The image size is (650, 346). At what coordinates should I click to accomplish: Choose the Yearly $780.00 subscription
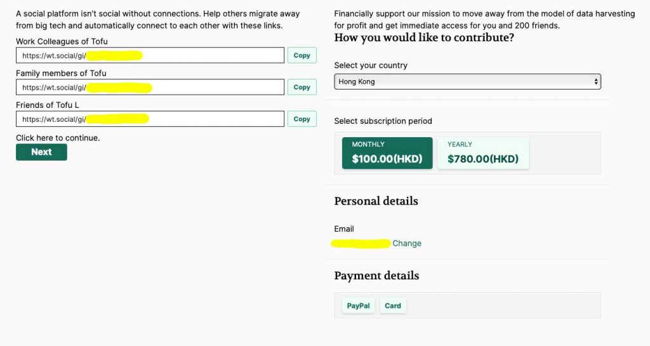(483, 153)
